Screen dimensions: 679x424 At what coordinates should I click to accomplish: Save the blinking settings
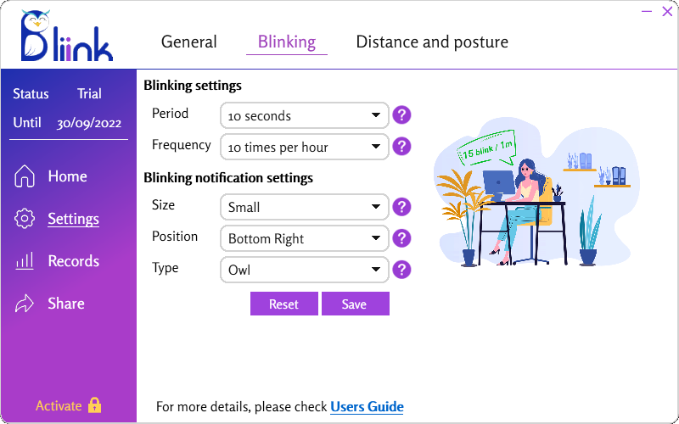[x=355, y=304]
